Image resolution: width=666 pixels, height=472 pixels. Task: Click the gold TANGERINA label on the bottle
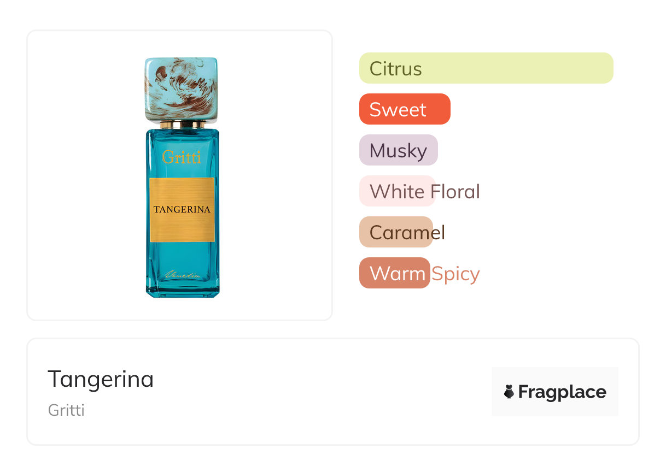tap(182, 209)
